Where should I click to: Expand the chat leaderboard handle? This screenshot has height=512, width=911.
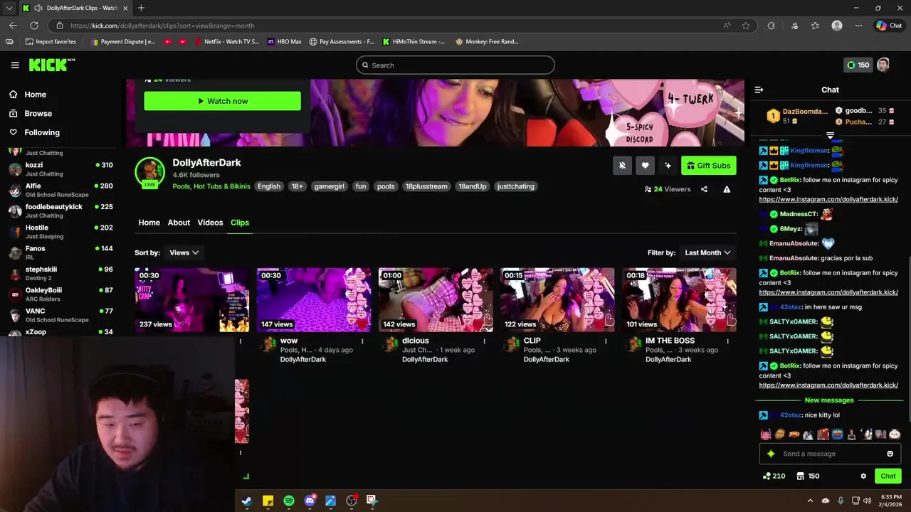[x=830, y=135]
